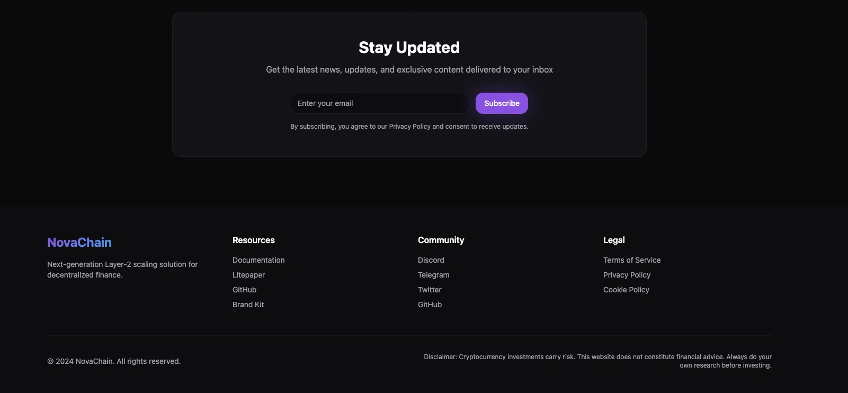Click the NovaChain footer logo
The height and width of the screenshot is (393, 848).
(79, 243)
